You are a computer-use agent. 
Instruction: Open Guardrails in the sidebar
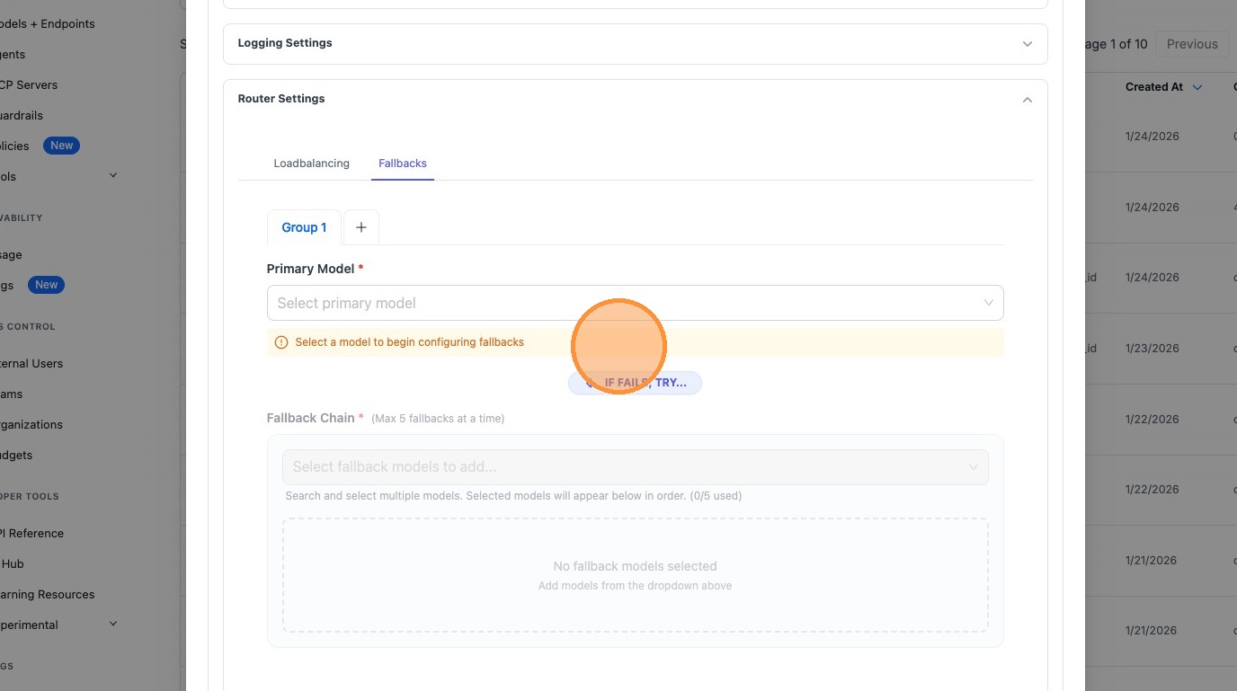(x=22, y=115)
